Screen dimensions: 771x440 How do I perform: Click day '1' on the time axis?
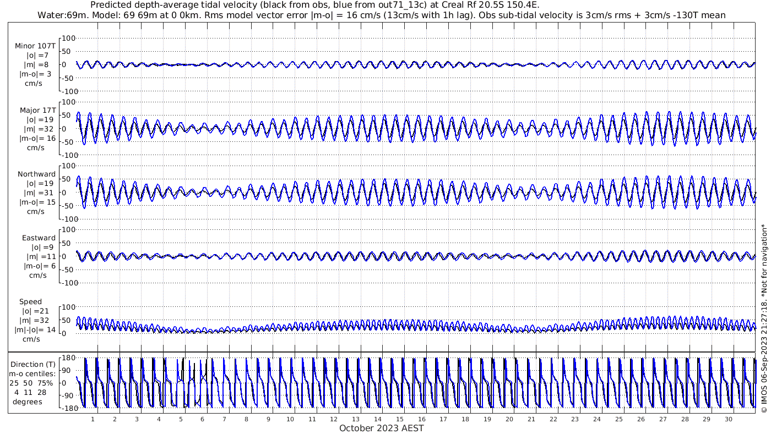point(93,419)
